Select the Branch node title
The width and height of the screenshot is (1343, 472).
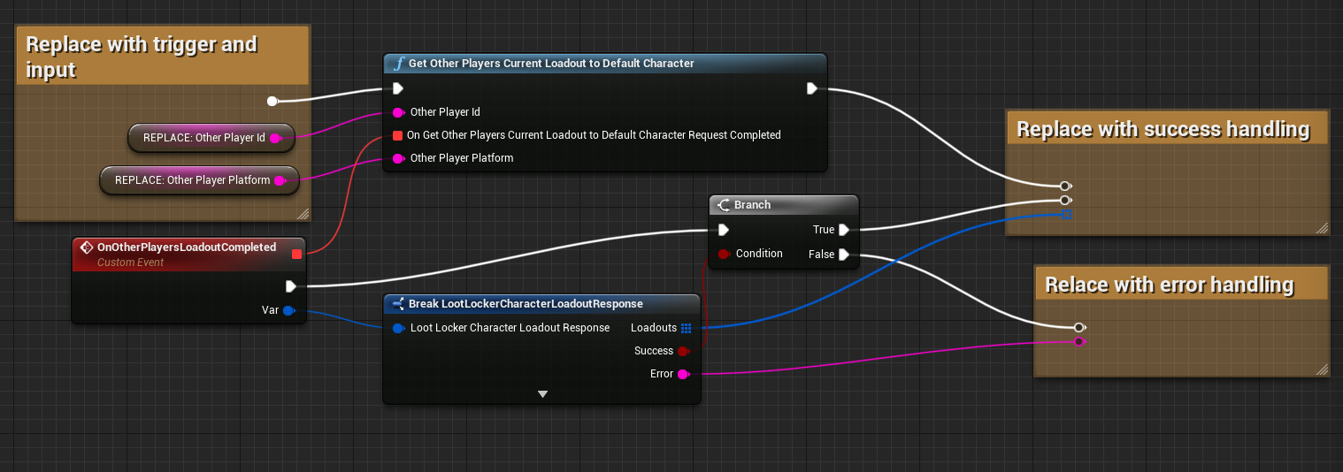coord(752,205)
